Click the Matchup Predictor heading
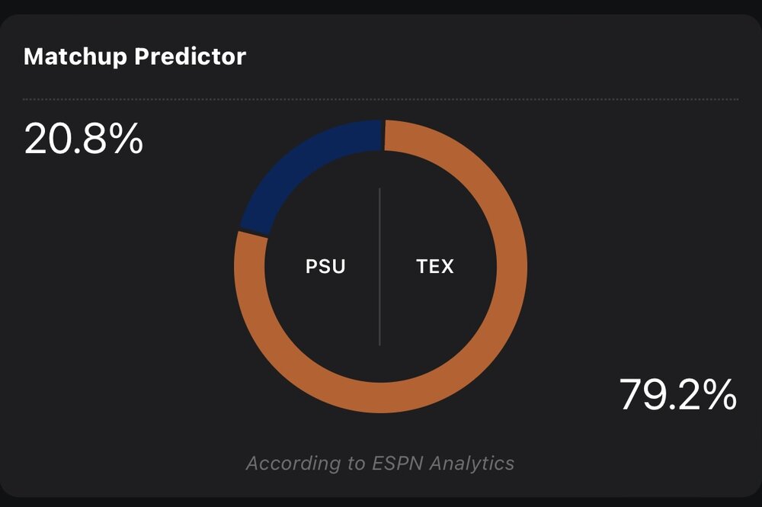 pos(135,56)
